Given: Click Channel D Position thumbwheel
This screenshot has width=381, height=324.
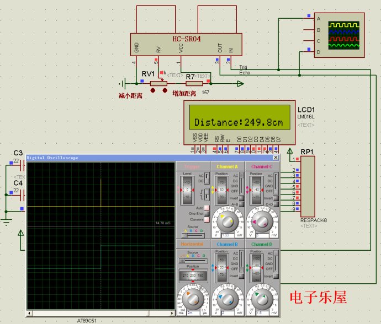Looking at the screenshot, I should (256, 268).
